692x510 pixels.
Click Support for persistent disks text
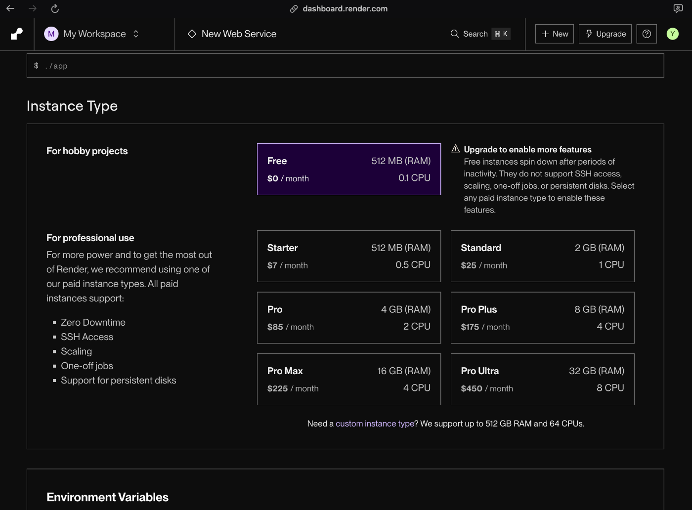(119, 380)
